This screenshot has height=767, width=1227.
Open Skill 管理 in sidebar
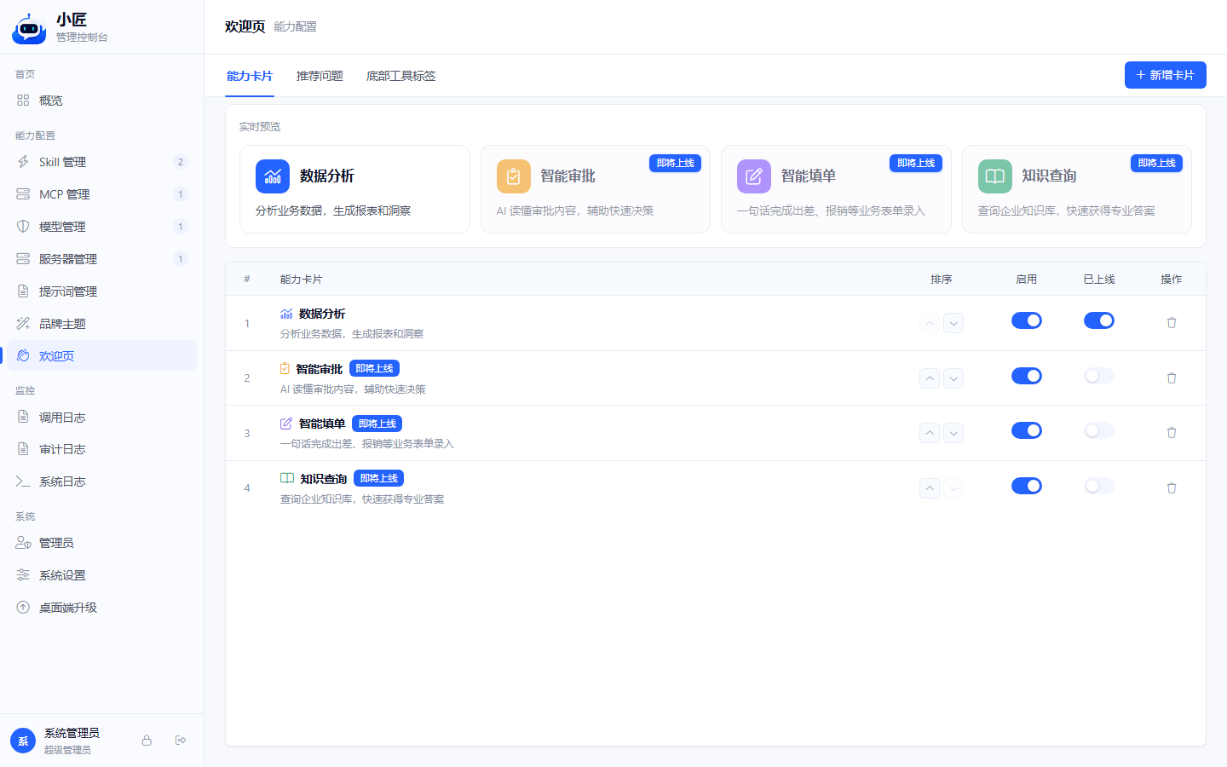click(101, 162)
